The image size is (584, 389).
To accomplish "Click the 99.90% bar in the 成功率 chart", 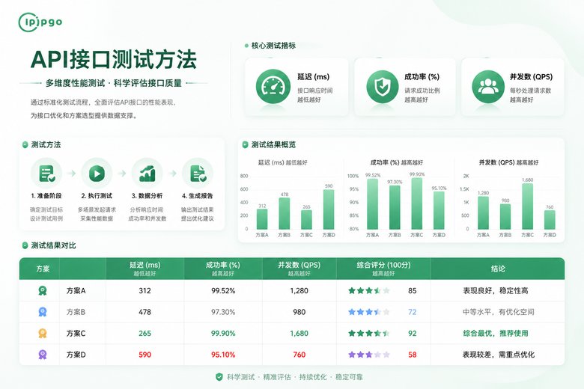I will pos(417,203).
